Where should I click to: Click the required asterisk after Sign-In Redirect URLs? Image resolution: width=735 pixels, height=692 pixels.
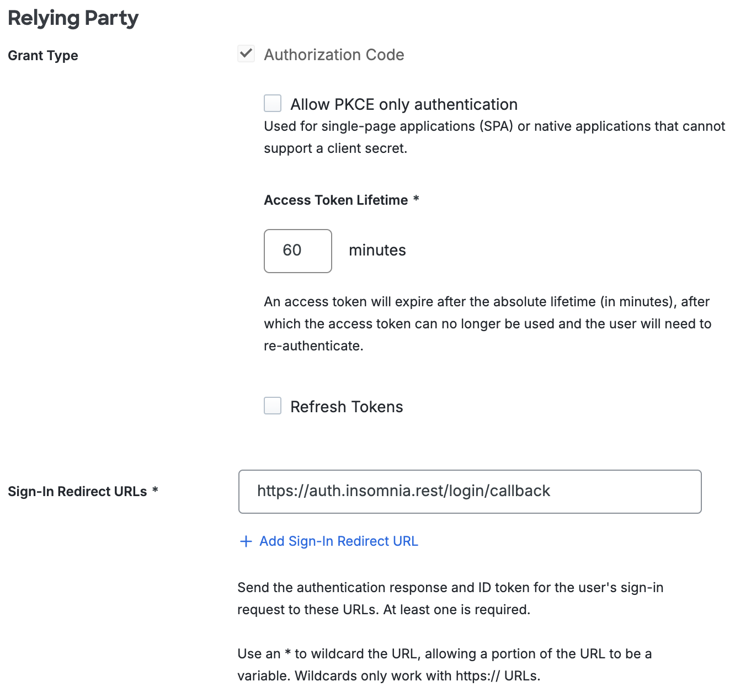(155, 491)
